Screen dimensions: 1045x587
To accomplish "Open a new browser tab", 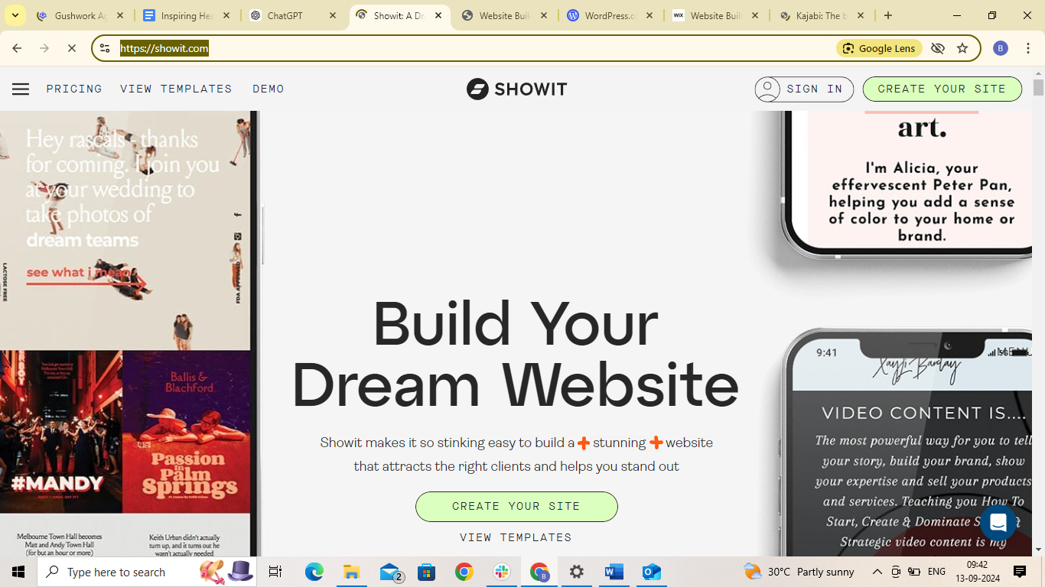I will coord(888,15).
